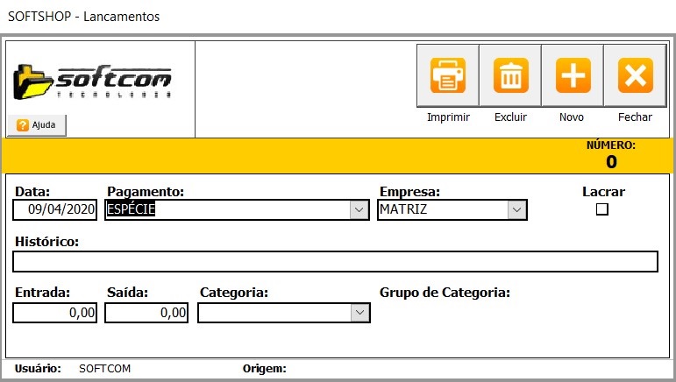This screenshot has height=382, width=676.
Task: Click into the Saída amount field
Action: coord(146,313)
